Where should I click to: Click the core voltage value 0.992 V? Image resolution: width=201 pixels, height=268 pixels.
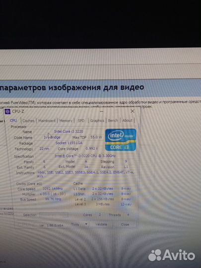pyautogui.click(x=92, y=148)
